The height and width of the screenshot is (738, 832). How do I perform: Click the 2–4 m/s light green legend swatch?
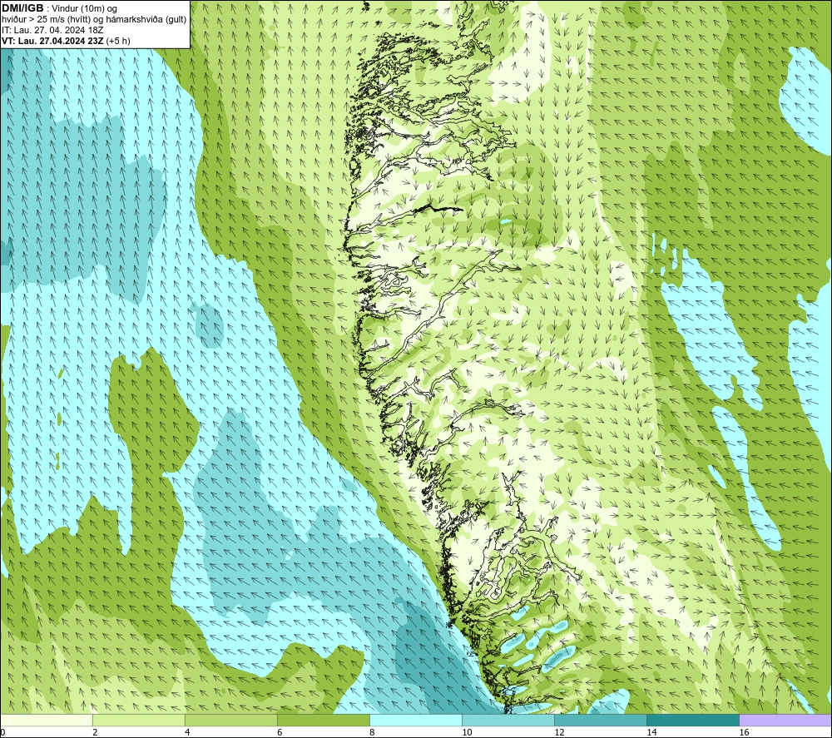point(138,720)
